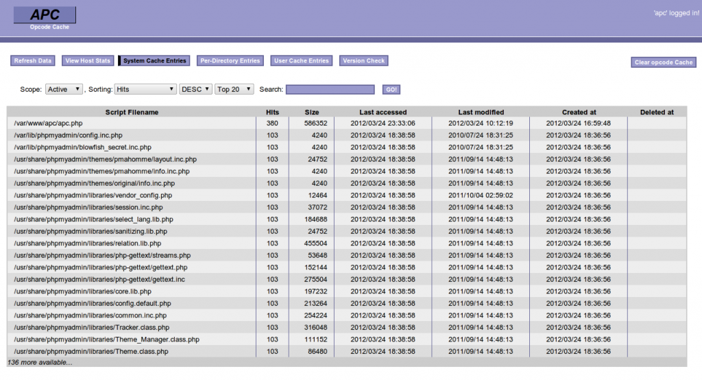
Task: Click the Last accessed column header
Action: [383, 112]
